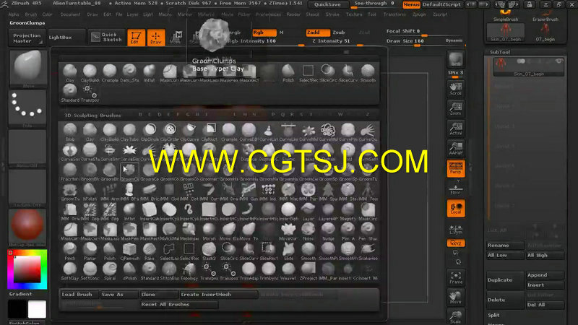Collapse the SubTool panel header
Image resolution: width=578 pixels, height=325 pixels.
click(500, 52)
